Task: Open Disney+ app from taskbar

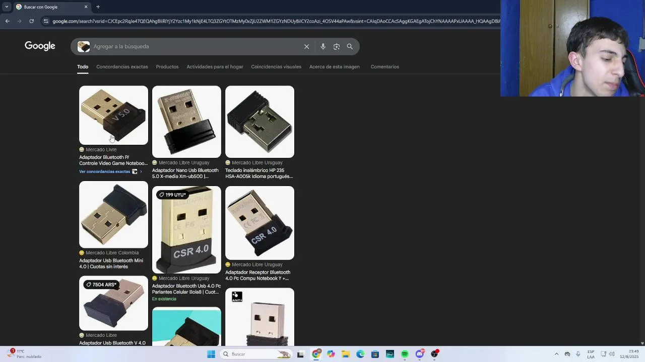Action: tap(390, 354)
